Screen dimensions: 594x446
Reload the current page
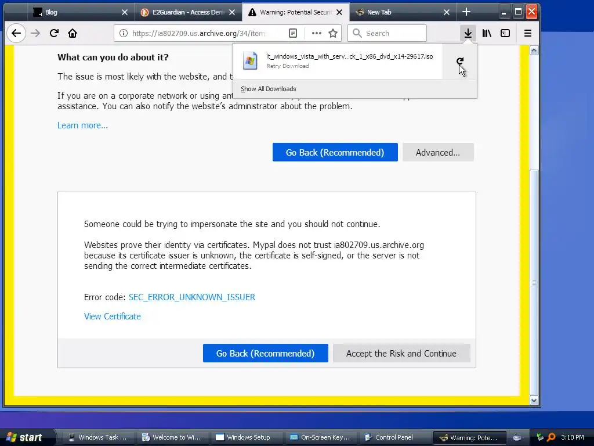[54, 33]
